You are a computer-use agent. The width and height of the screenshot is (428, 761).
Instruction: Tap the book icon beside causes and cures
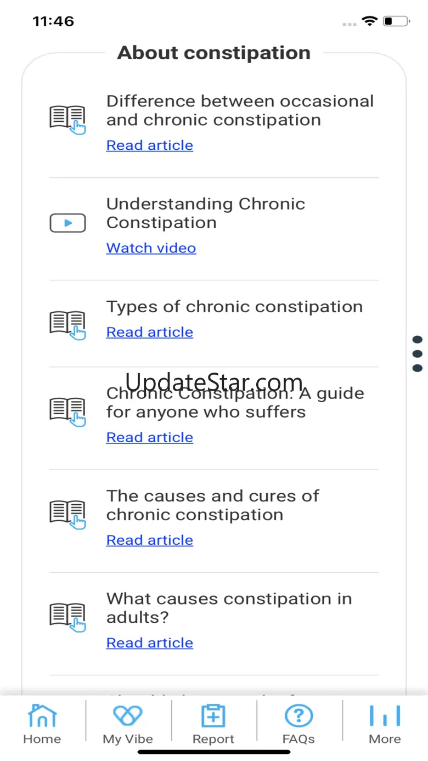[x=68, y=514]
